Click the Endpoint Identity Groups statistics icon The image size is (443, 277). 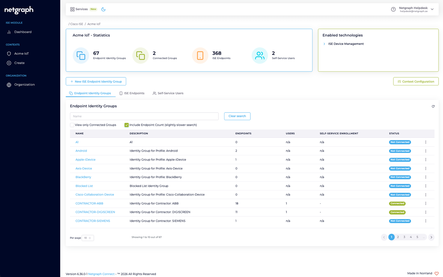tap(81, 56)
